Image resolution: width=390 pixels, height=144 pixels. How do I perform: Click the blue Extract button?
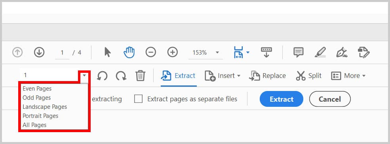click(281, 99)
